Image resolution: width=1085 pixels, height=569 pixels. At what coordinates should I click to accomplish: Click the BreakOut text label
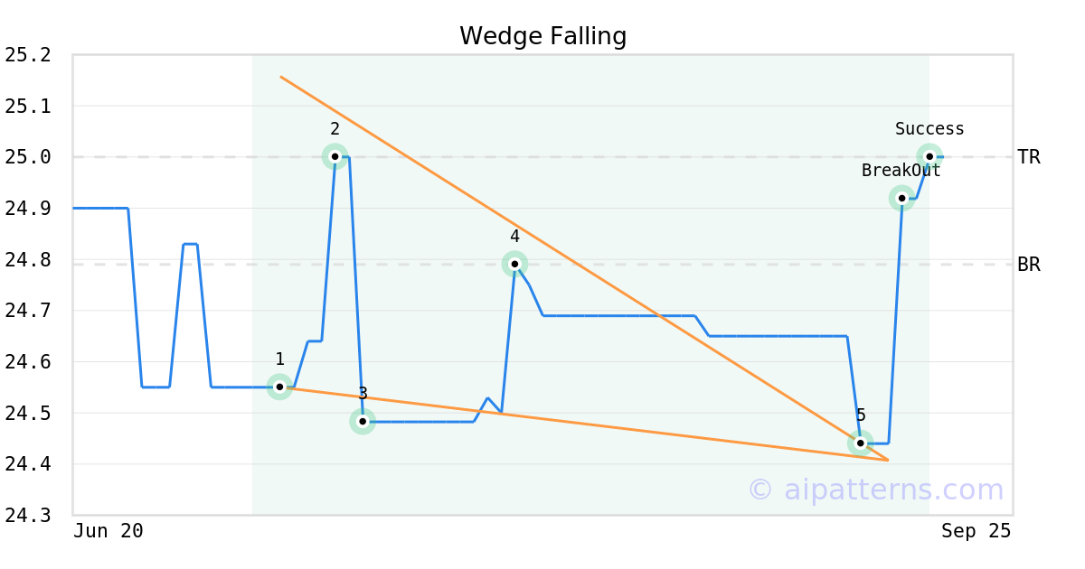click(901, 171)
